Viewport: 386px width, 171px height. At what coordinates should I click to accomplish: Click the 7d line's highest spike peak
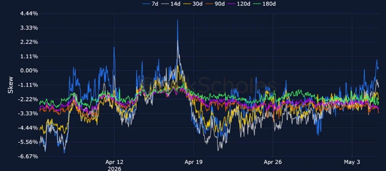point(177,20)
